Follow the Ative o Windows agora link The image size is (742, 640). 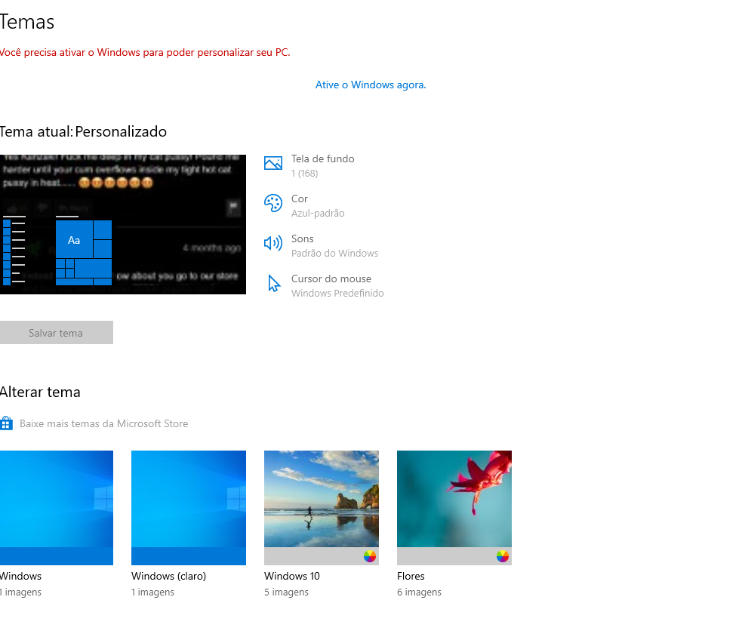pos(371,85)
